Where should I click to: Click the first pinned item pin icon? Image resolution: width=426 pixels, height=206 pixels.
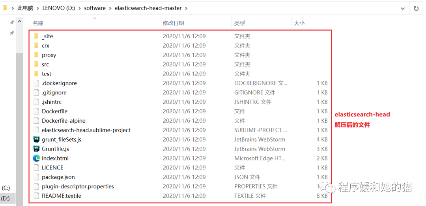(x=12, y=22)
